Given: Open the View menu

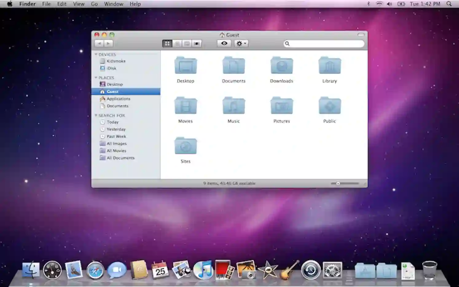Looking at the screenshot, I should 79,4.
